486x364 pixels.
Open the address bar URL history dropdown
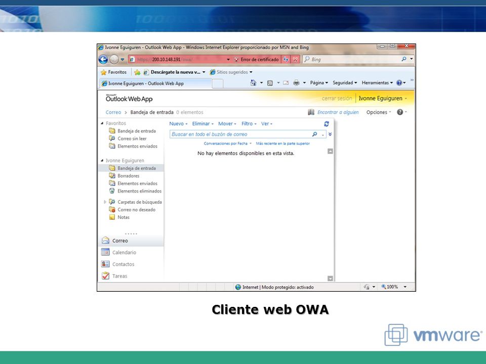click(x=228, y=59)
